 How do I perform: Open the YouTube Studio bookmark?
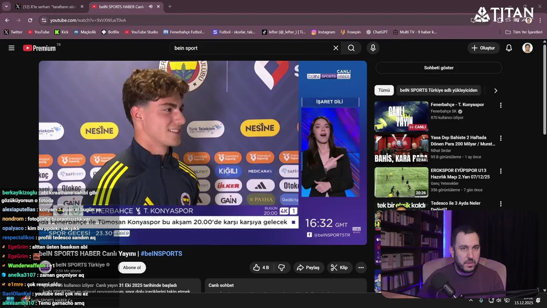(x=141, y=32)
